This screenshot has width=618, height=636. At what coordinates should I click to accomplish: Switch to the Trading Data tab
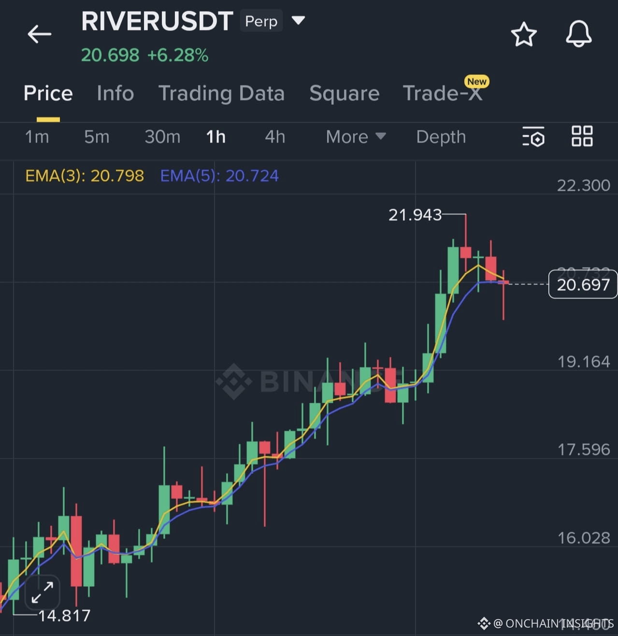[x=222, y=93]
